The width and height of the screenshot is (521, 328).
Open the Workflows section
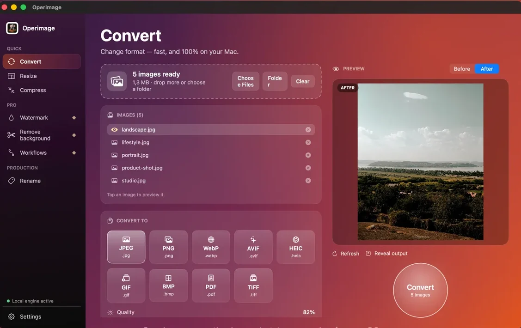[42, 153]
